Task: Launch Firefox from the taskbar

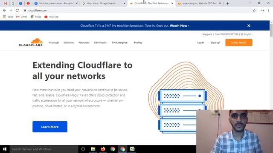Action: pyautogui.click(x=103, y=149)
